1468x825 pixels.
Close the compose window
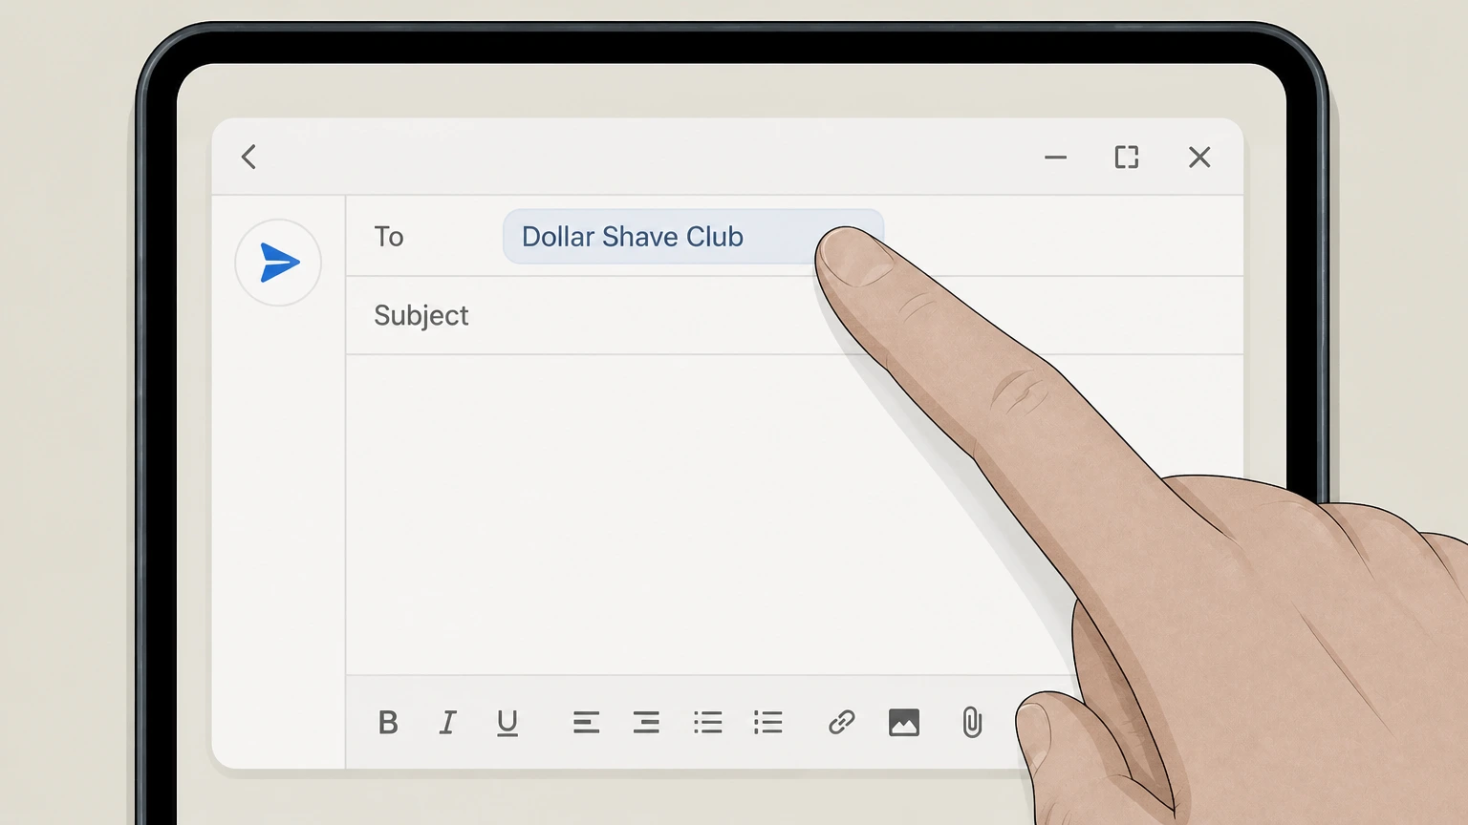click(x=1199, y=157)
